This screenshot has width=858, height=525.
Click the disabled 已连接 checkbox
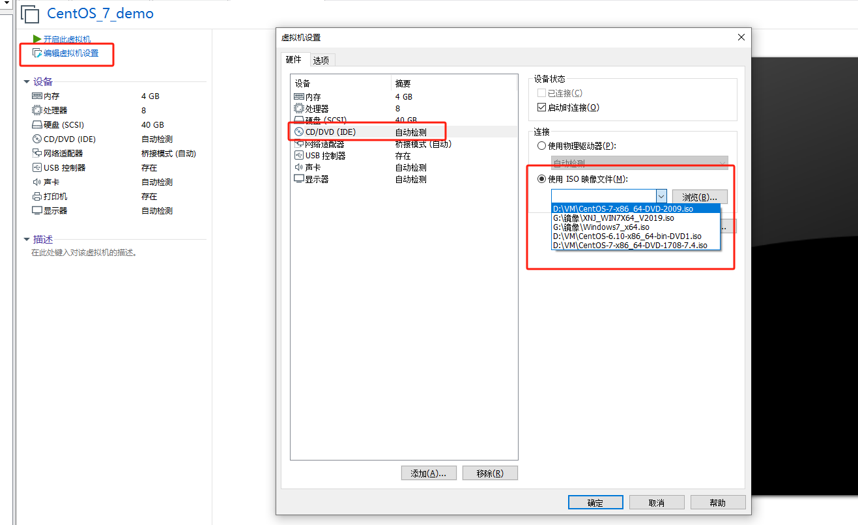[541, 93]
